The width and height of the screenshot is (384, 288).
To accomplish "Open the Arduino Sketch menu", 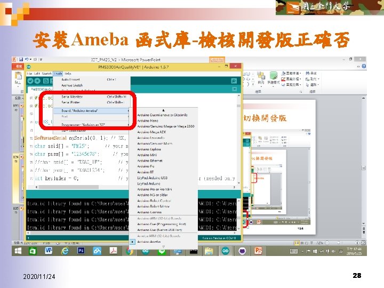I will pos(46,74).
